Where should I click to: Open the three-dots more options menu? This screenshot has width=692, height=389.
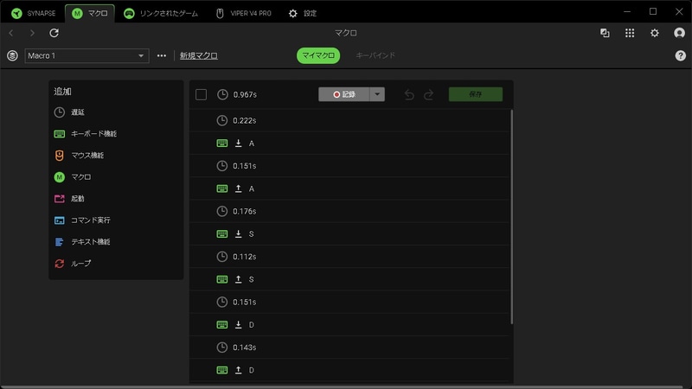pos(162,55)
